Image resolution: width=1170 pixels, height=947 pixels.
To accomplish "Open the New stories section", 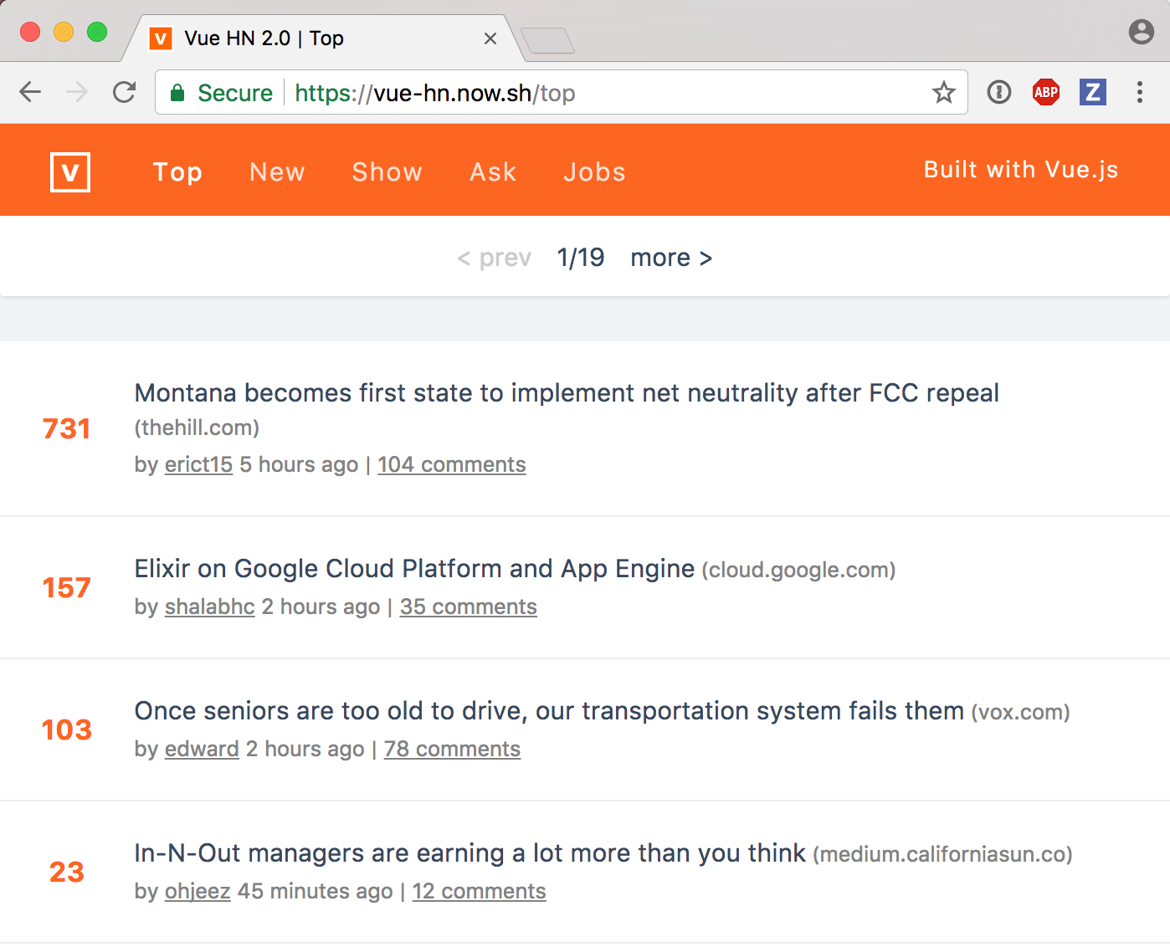I will pos(276,171).
